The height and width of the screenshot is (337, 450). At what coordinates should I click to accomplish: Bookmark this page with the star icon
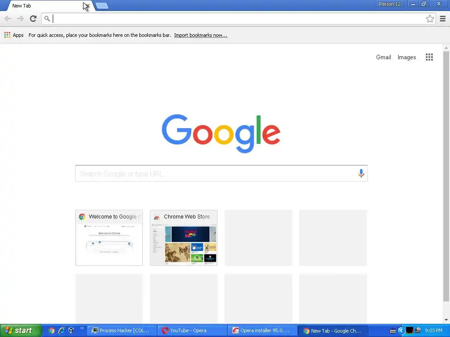pos(430,19)
